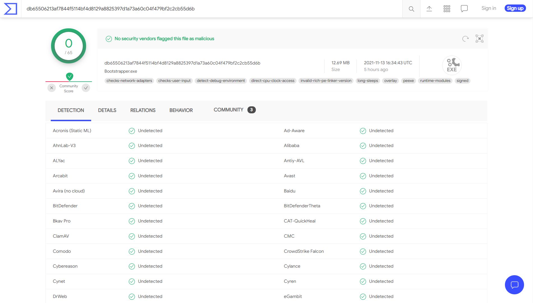Click the Antiy-AVL vendor name

pyautogui.click(x=294, y=161)
